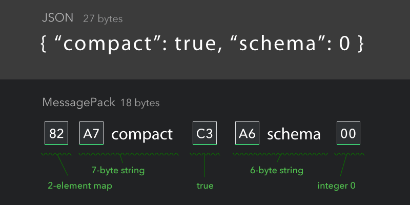Click the "compact" string after the A7 box

pyautogui.click(x=142, y=134)
